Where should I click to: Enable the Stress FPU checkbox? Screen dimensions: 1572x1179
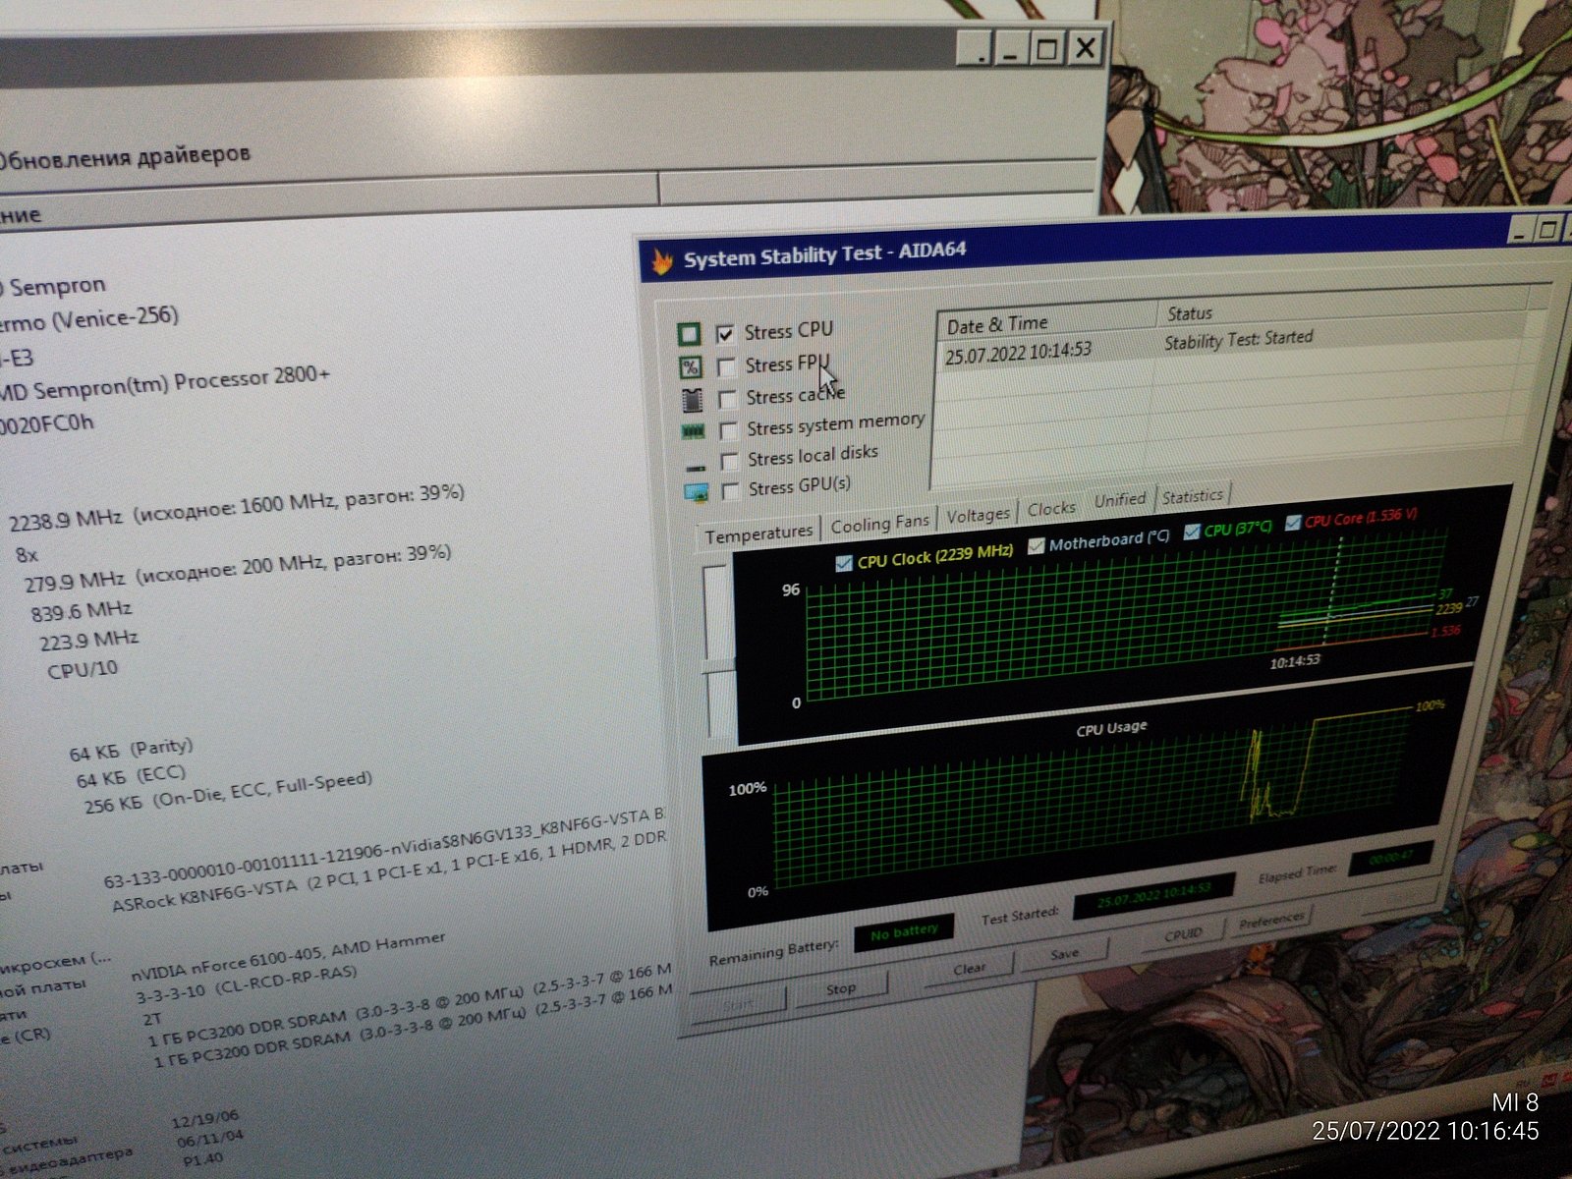pos(726,367)
